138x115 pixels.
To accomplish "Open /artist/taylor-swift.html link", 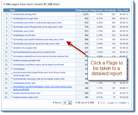I will [24, 35].
